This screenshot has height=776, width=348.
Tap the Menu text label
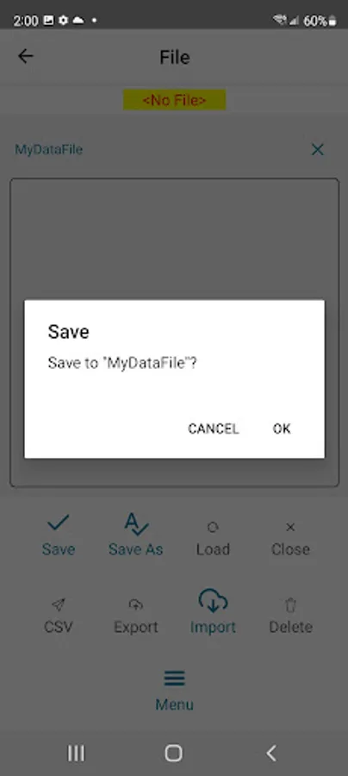click(x=175, y=704)
